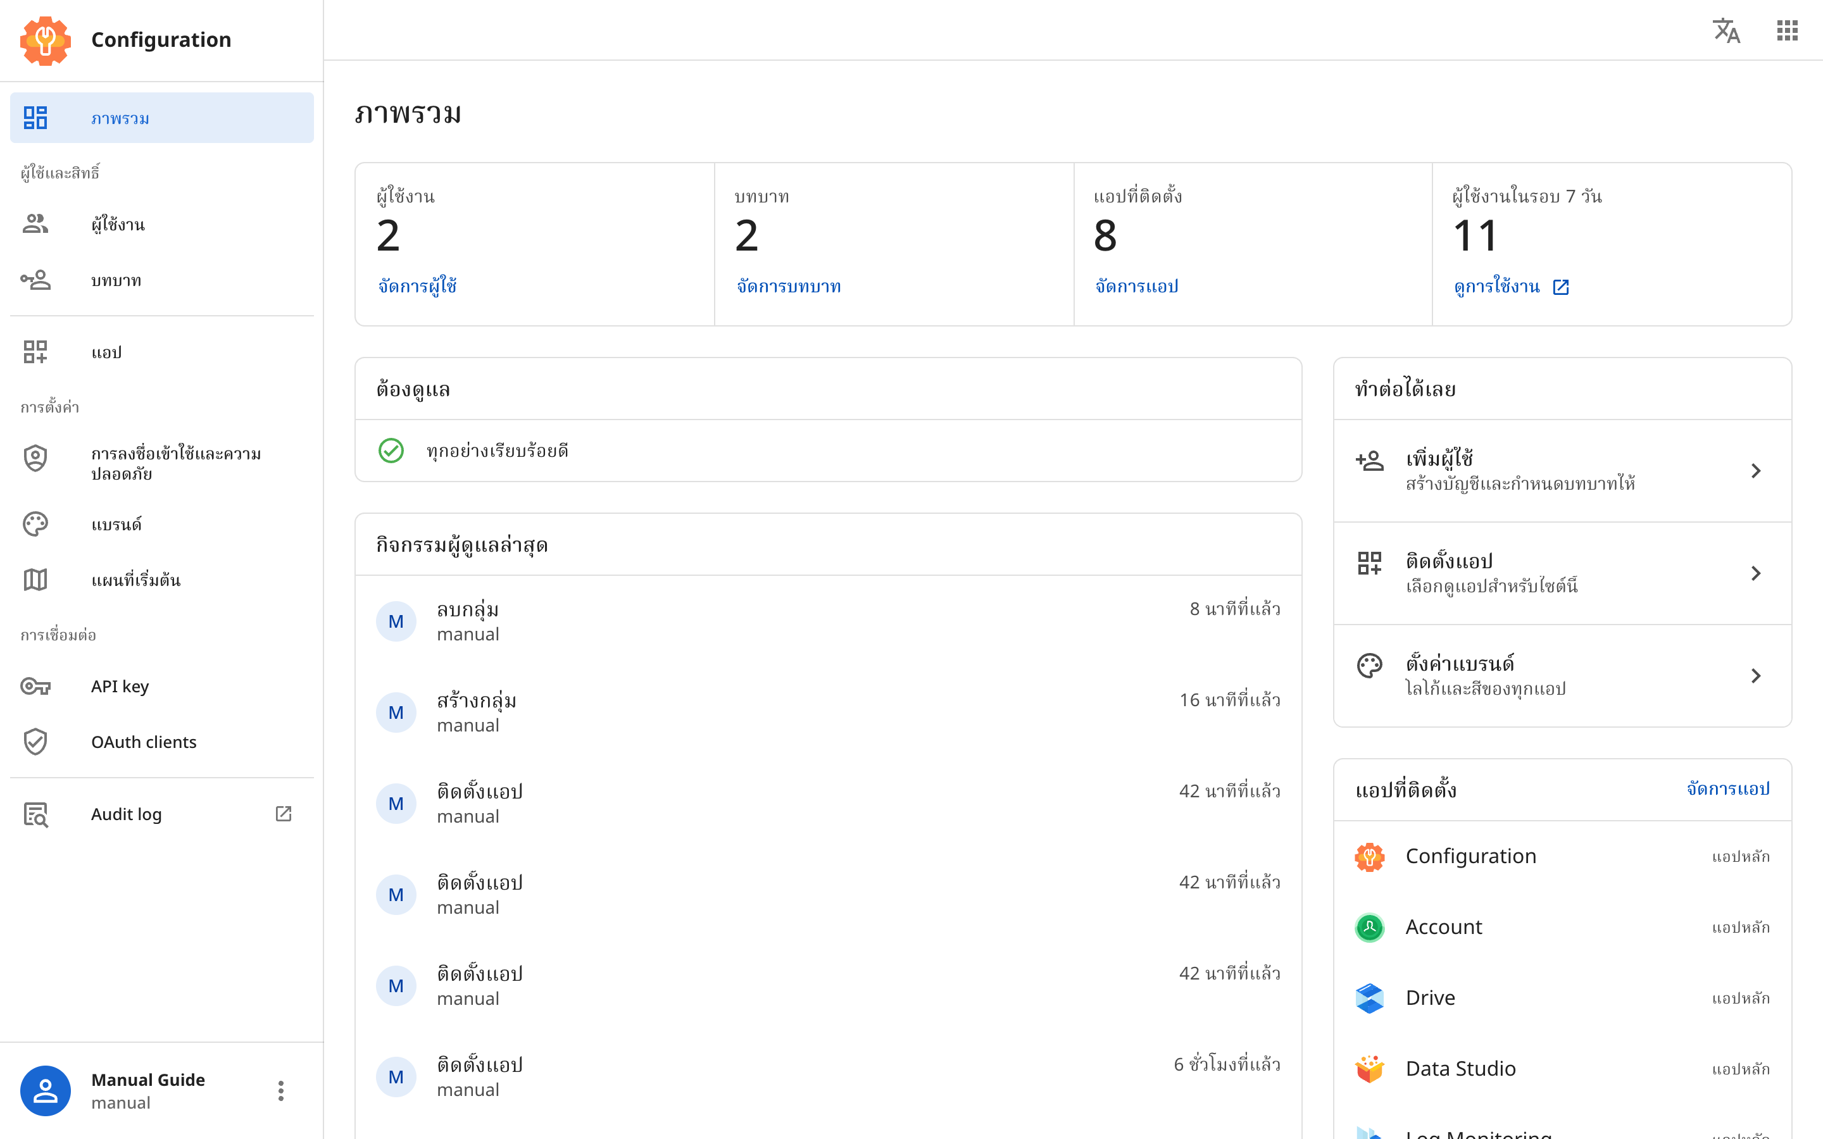
Task: Click the Data Studio app icon
Action: coord(1370,1069)
